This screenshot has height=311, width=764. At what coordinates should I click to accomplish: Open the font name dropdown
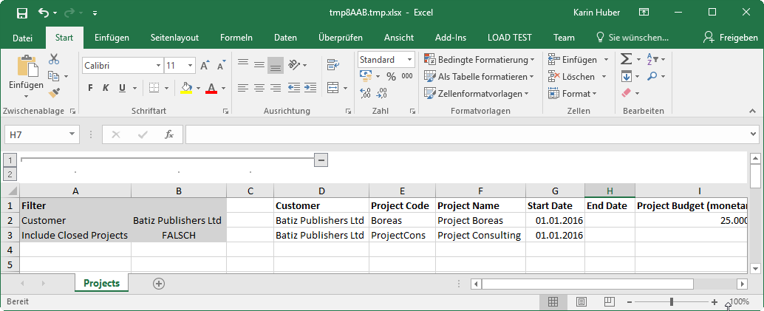(158, 65)
